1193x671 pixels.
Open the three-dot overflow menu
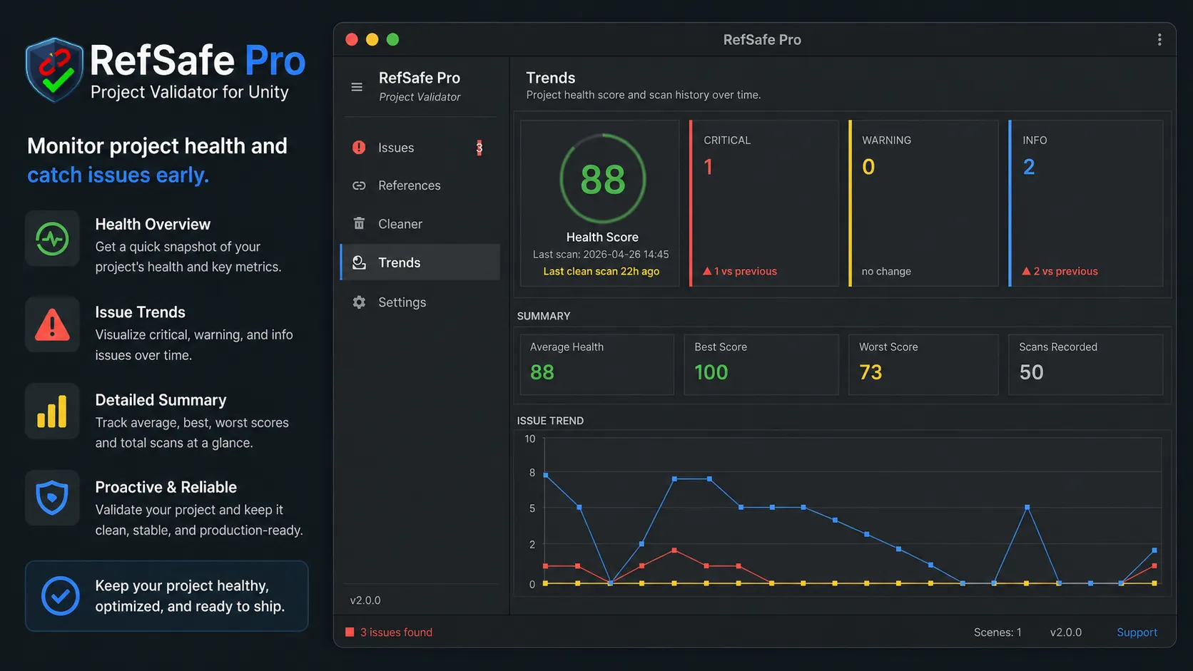pyautogui.click(x=1159, y=40)
